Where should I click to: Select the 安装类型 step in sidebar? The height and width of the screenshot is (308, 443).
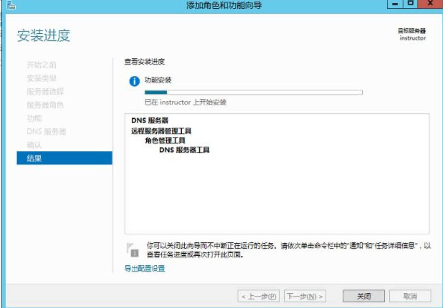pos(41,78)
